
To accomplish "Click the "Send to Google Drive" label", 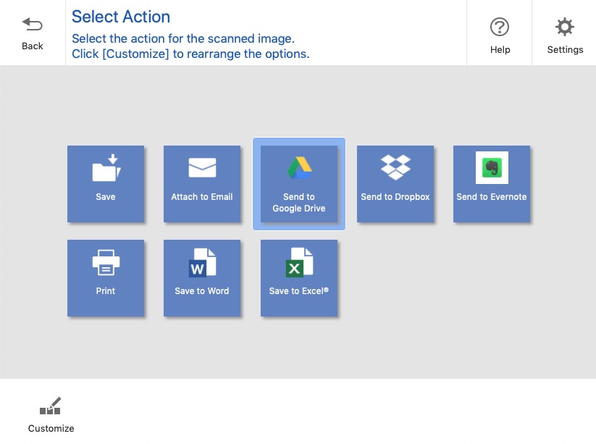I will (299, 203).
